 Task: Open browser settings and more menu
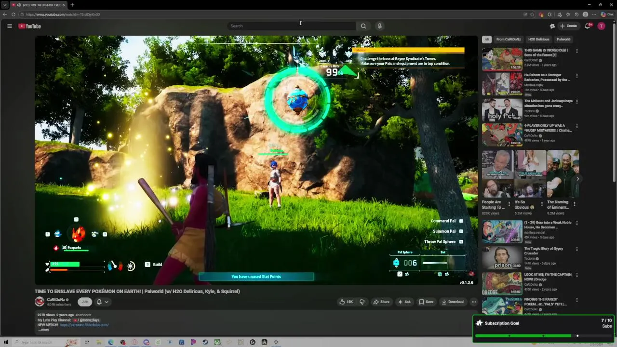click(594, 14)
